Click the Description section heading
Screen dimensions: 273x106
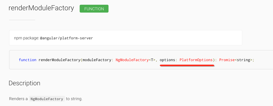pos(24,83)
